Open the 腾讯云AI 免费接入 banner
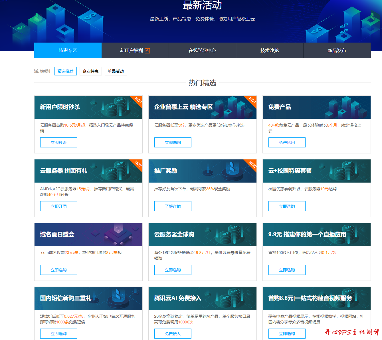The image size is (382, 340). click(202, 298)
